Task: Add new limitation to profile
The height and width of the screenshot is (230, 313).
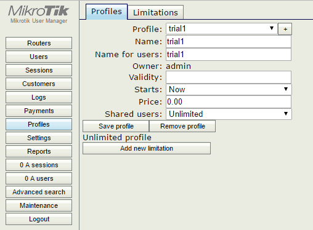Action: pyautogui.click(x=147, y=148)
